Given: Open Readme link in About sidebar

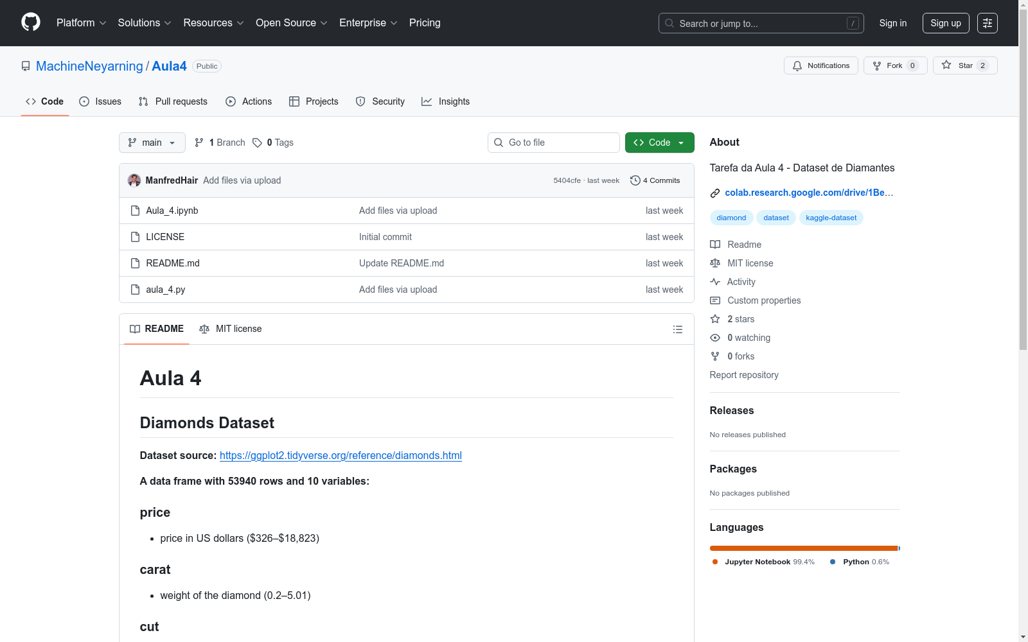Looking at the screenshot, I should [x=736, y=245].
